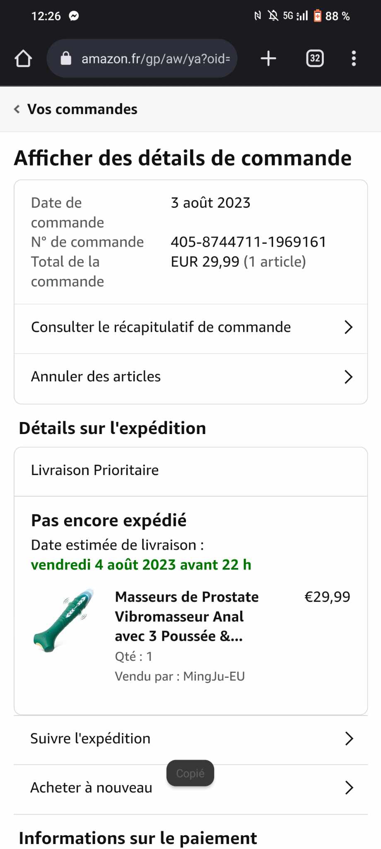Open the tab switcher showing 32 tabs
The width and height of the screenshot is (381, 849).
point(315,58)
